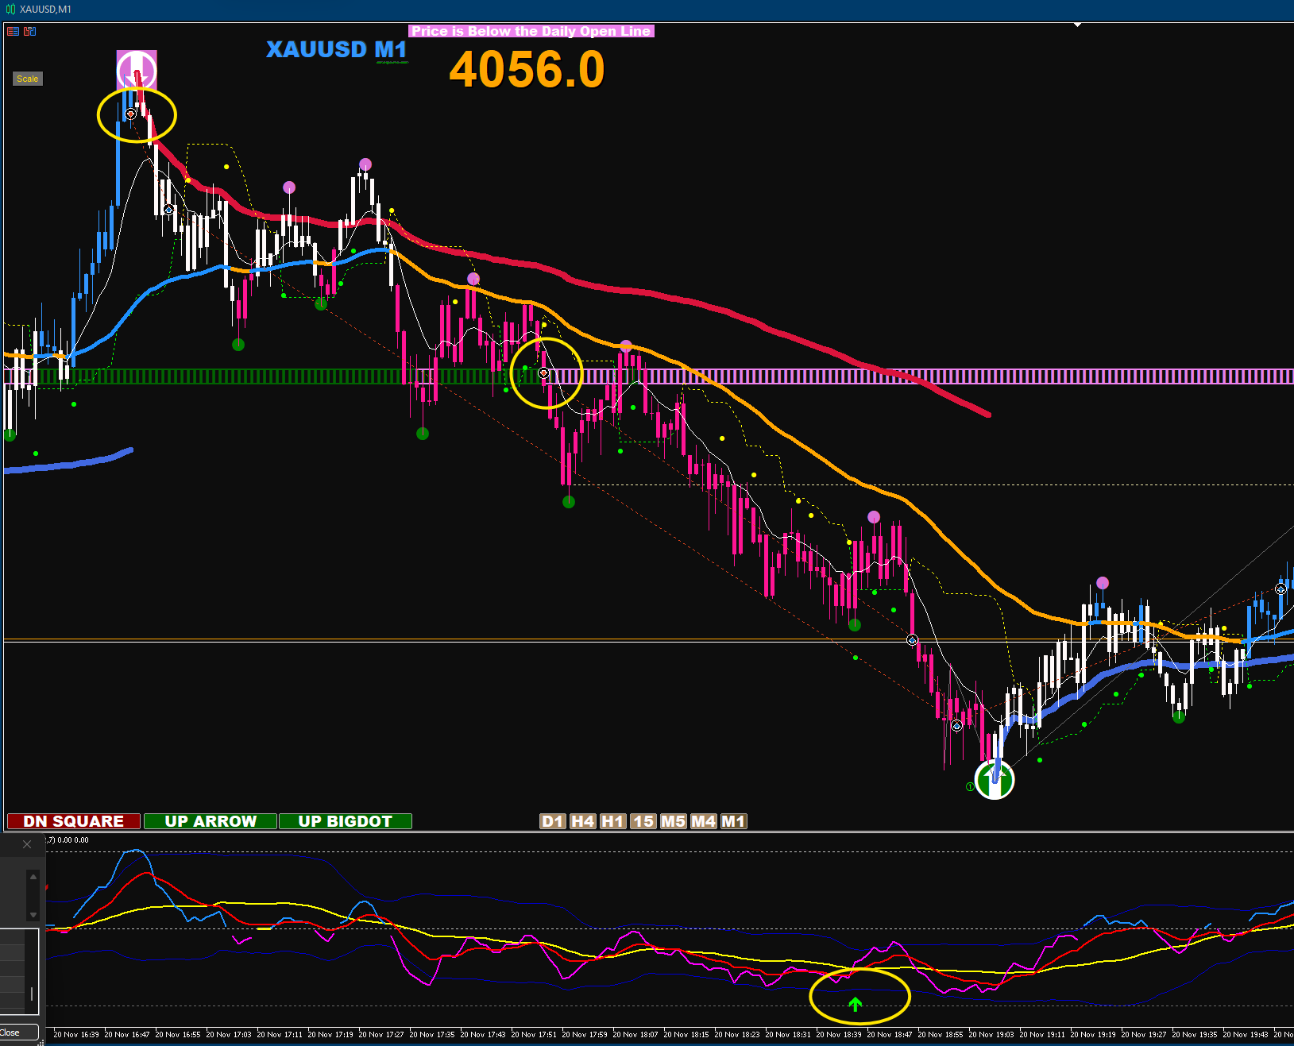Viewport: 1294px width, 1046px height.
Task: Click the '20 Nov 17:03' time label
Action: (229, 1034)
